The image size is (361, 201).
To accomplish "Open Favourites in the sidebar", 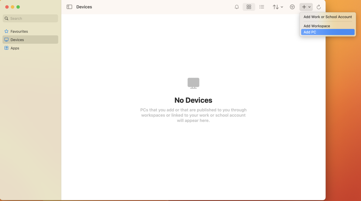I will click(x=19, y=31).
